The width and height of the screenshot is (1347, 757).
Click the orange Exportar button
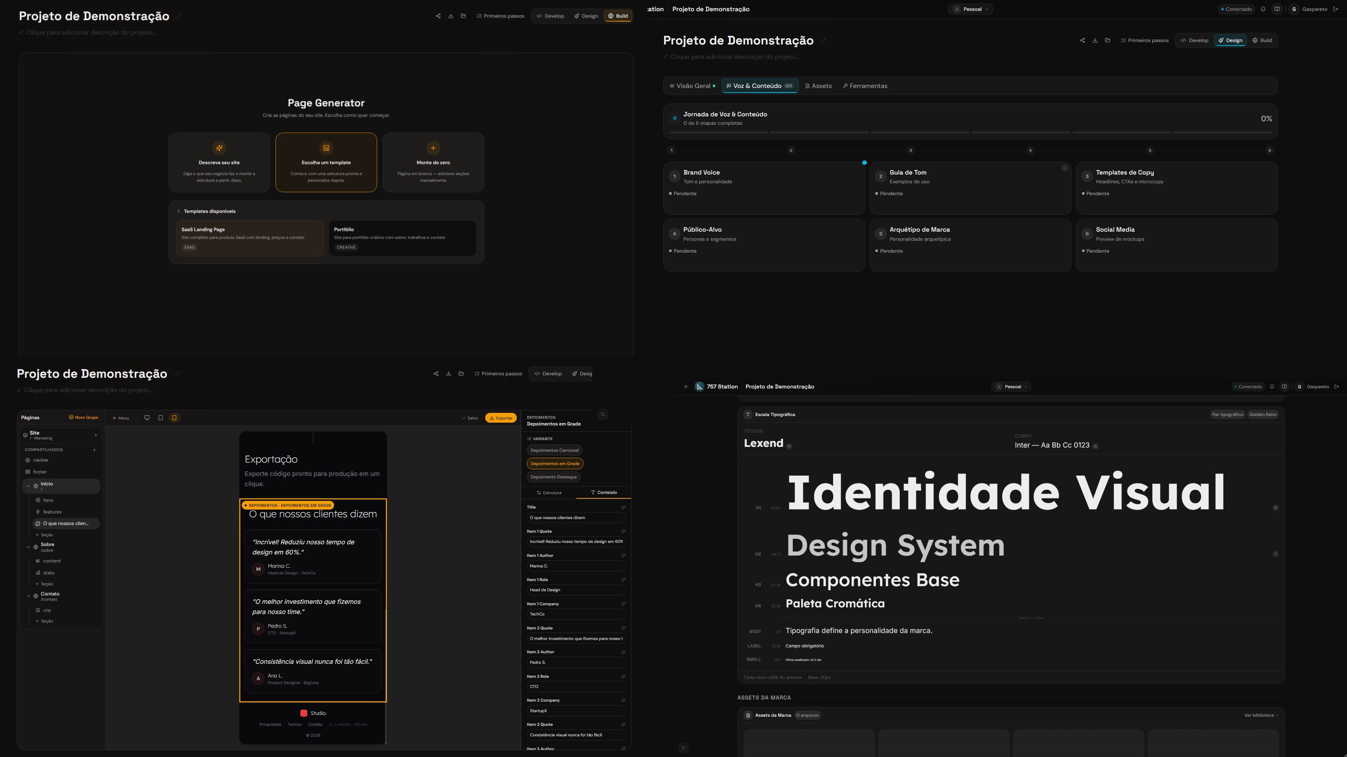tap(501, 418)
